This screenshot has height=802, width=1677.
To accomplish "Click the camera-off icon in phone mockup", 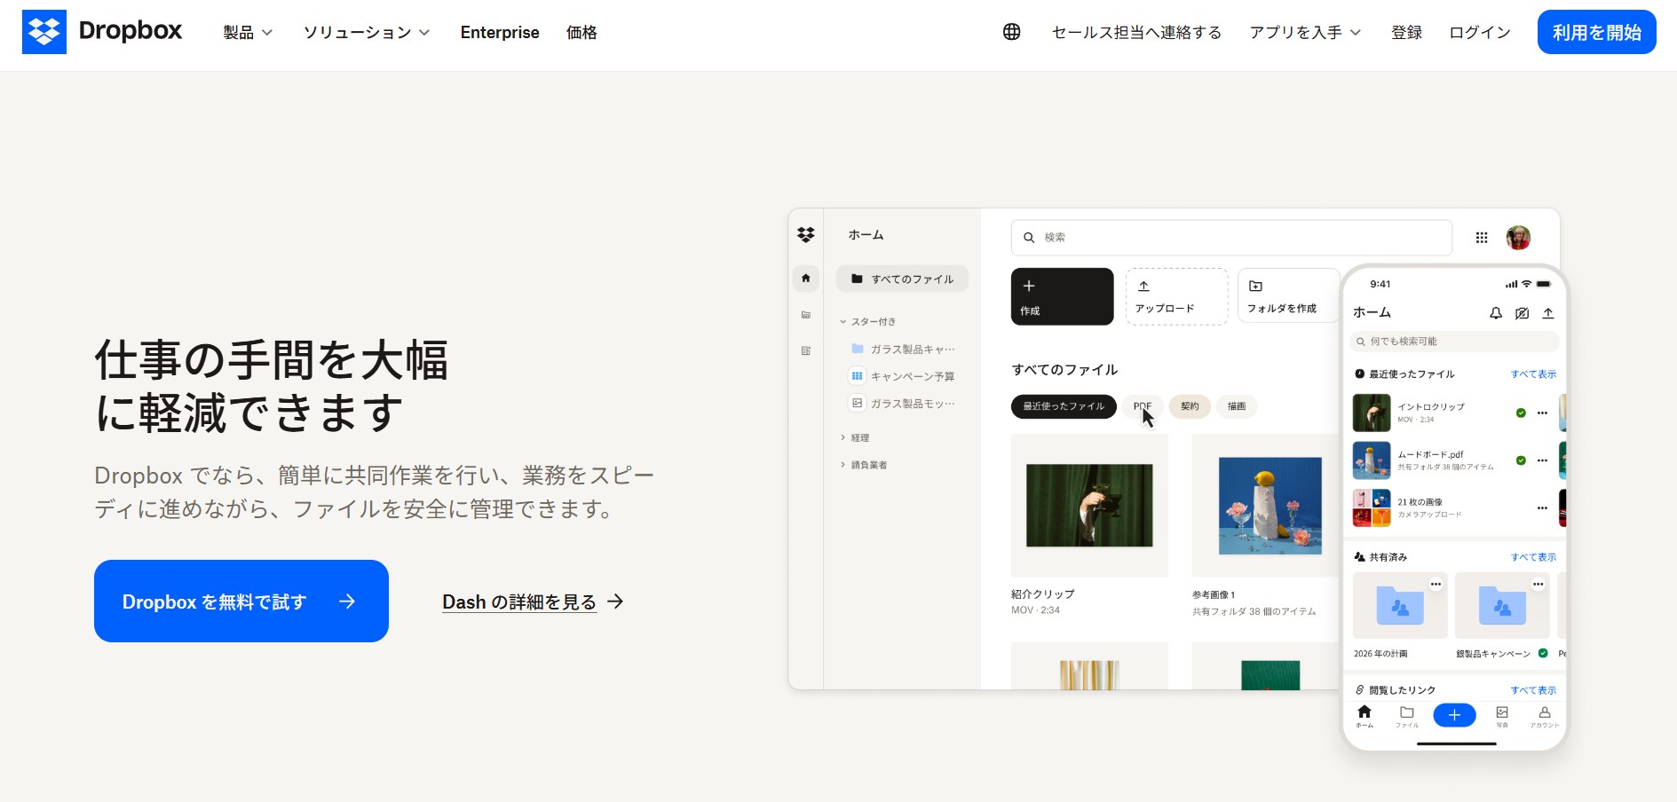I will tap(1522, 313).
